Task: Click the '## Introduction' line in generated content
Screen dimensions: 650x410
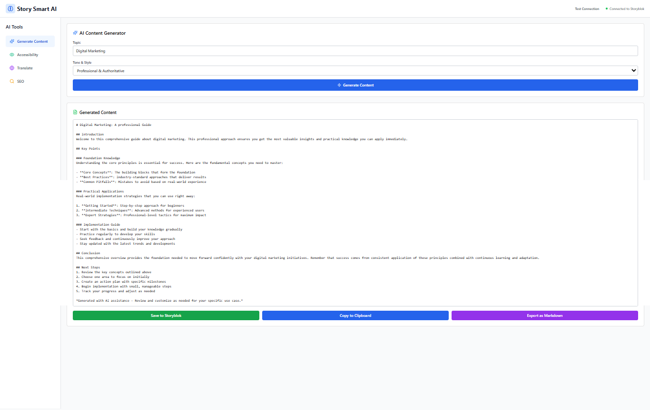Action: coord(90,134)
